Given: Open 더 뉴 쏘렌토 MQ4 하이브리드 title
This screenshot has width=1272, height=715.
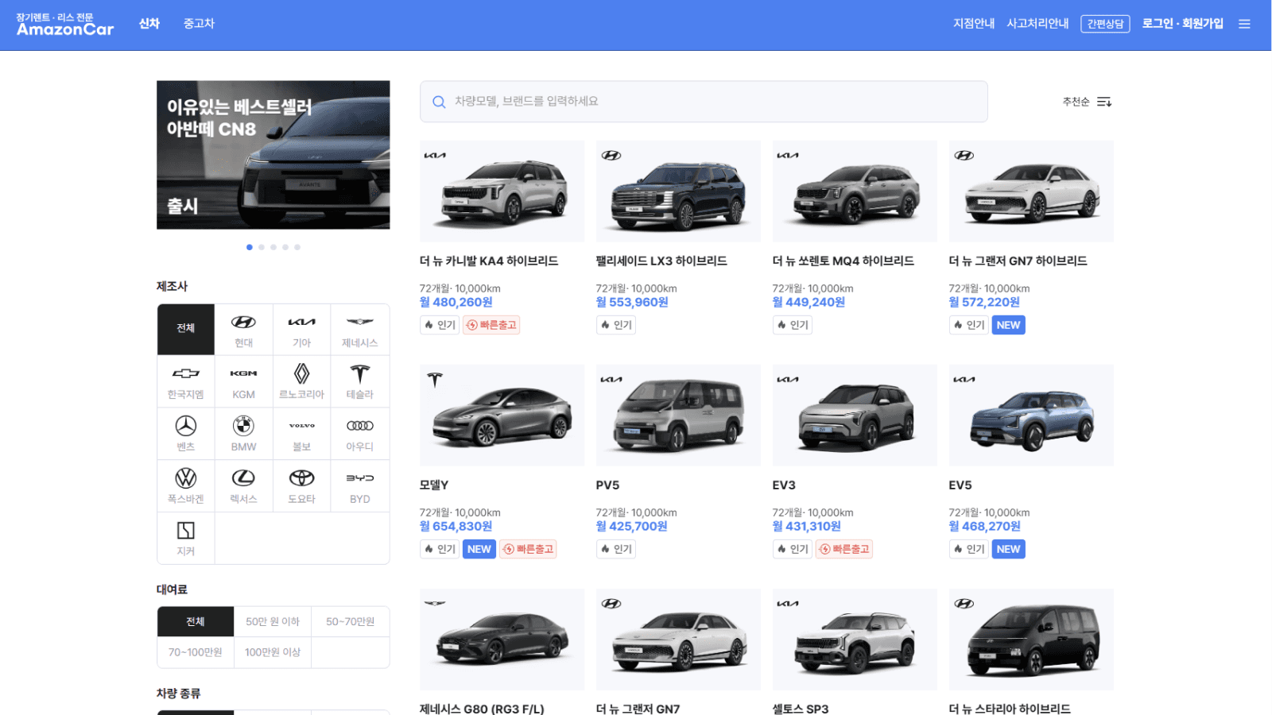Looking at the screenshot, I should point(843,261).
